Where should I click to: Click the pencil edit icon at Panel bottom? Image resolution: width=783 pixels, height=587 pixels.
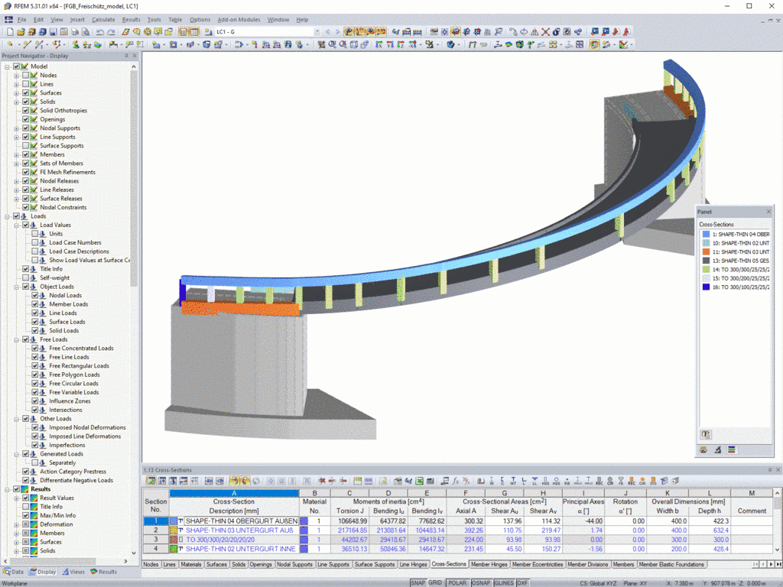tap(717, 449)
